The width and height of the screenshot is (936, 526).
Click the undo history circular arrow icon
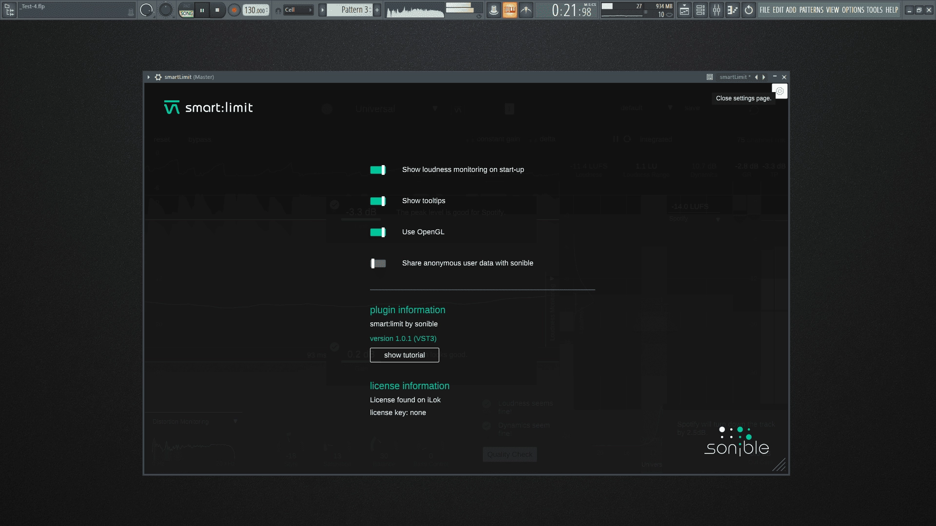click(x=749, y=10)
